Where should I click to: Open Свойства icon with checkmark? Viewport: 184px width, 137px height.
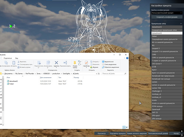pyautogui.click(x=86, y=63)
